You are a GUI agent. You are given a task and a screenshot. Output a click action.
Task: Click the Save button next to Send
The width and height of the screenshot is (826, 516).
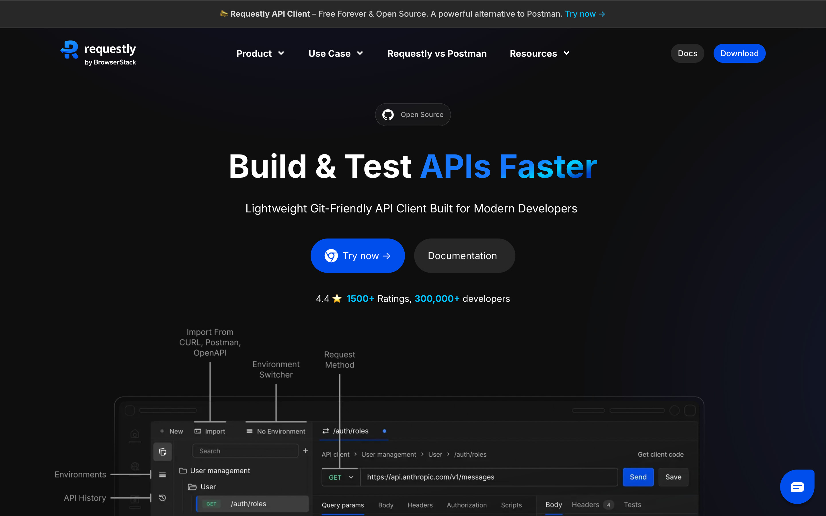point(673,477)
